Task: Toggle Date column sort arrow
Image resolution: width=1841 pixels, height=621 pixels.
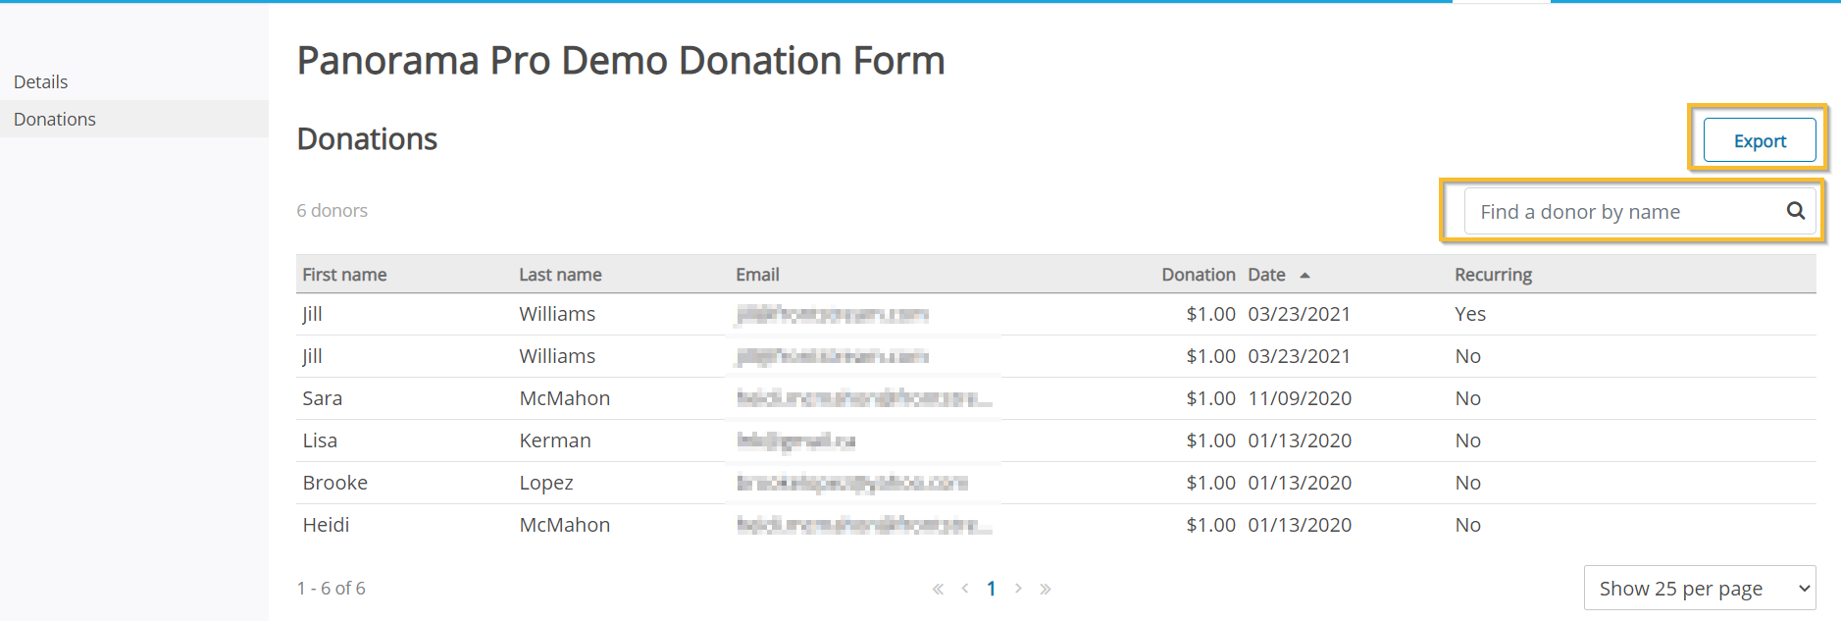Action: click(x=1304, y=276)
